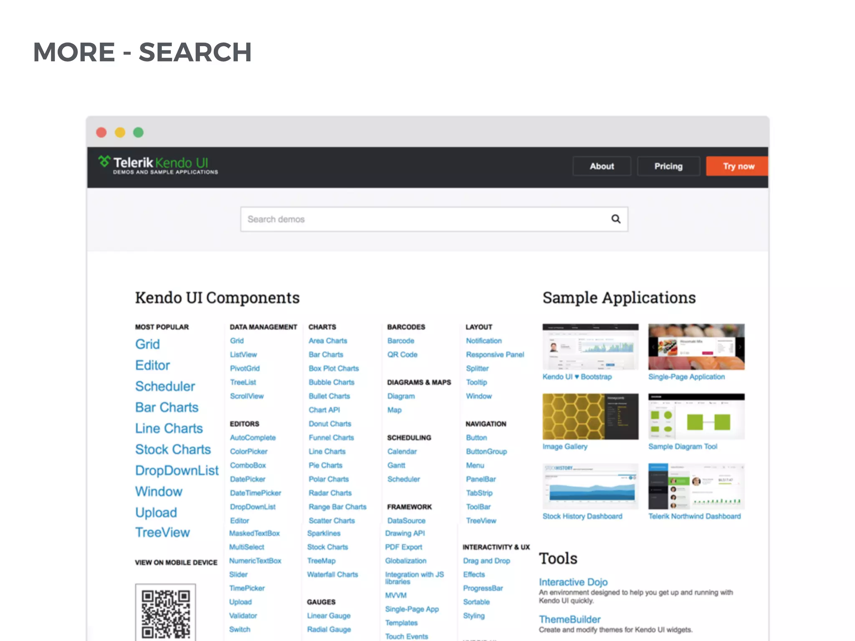This screenshot has width=855, height=641.
Task: Open the ListView demo link
Action: [x=243, y=354]
